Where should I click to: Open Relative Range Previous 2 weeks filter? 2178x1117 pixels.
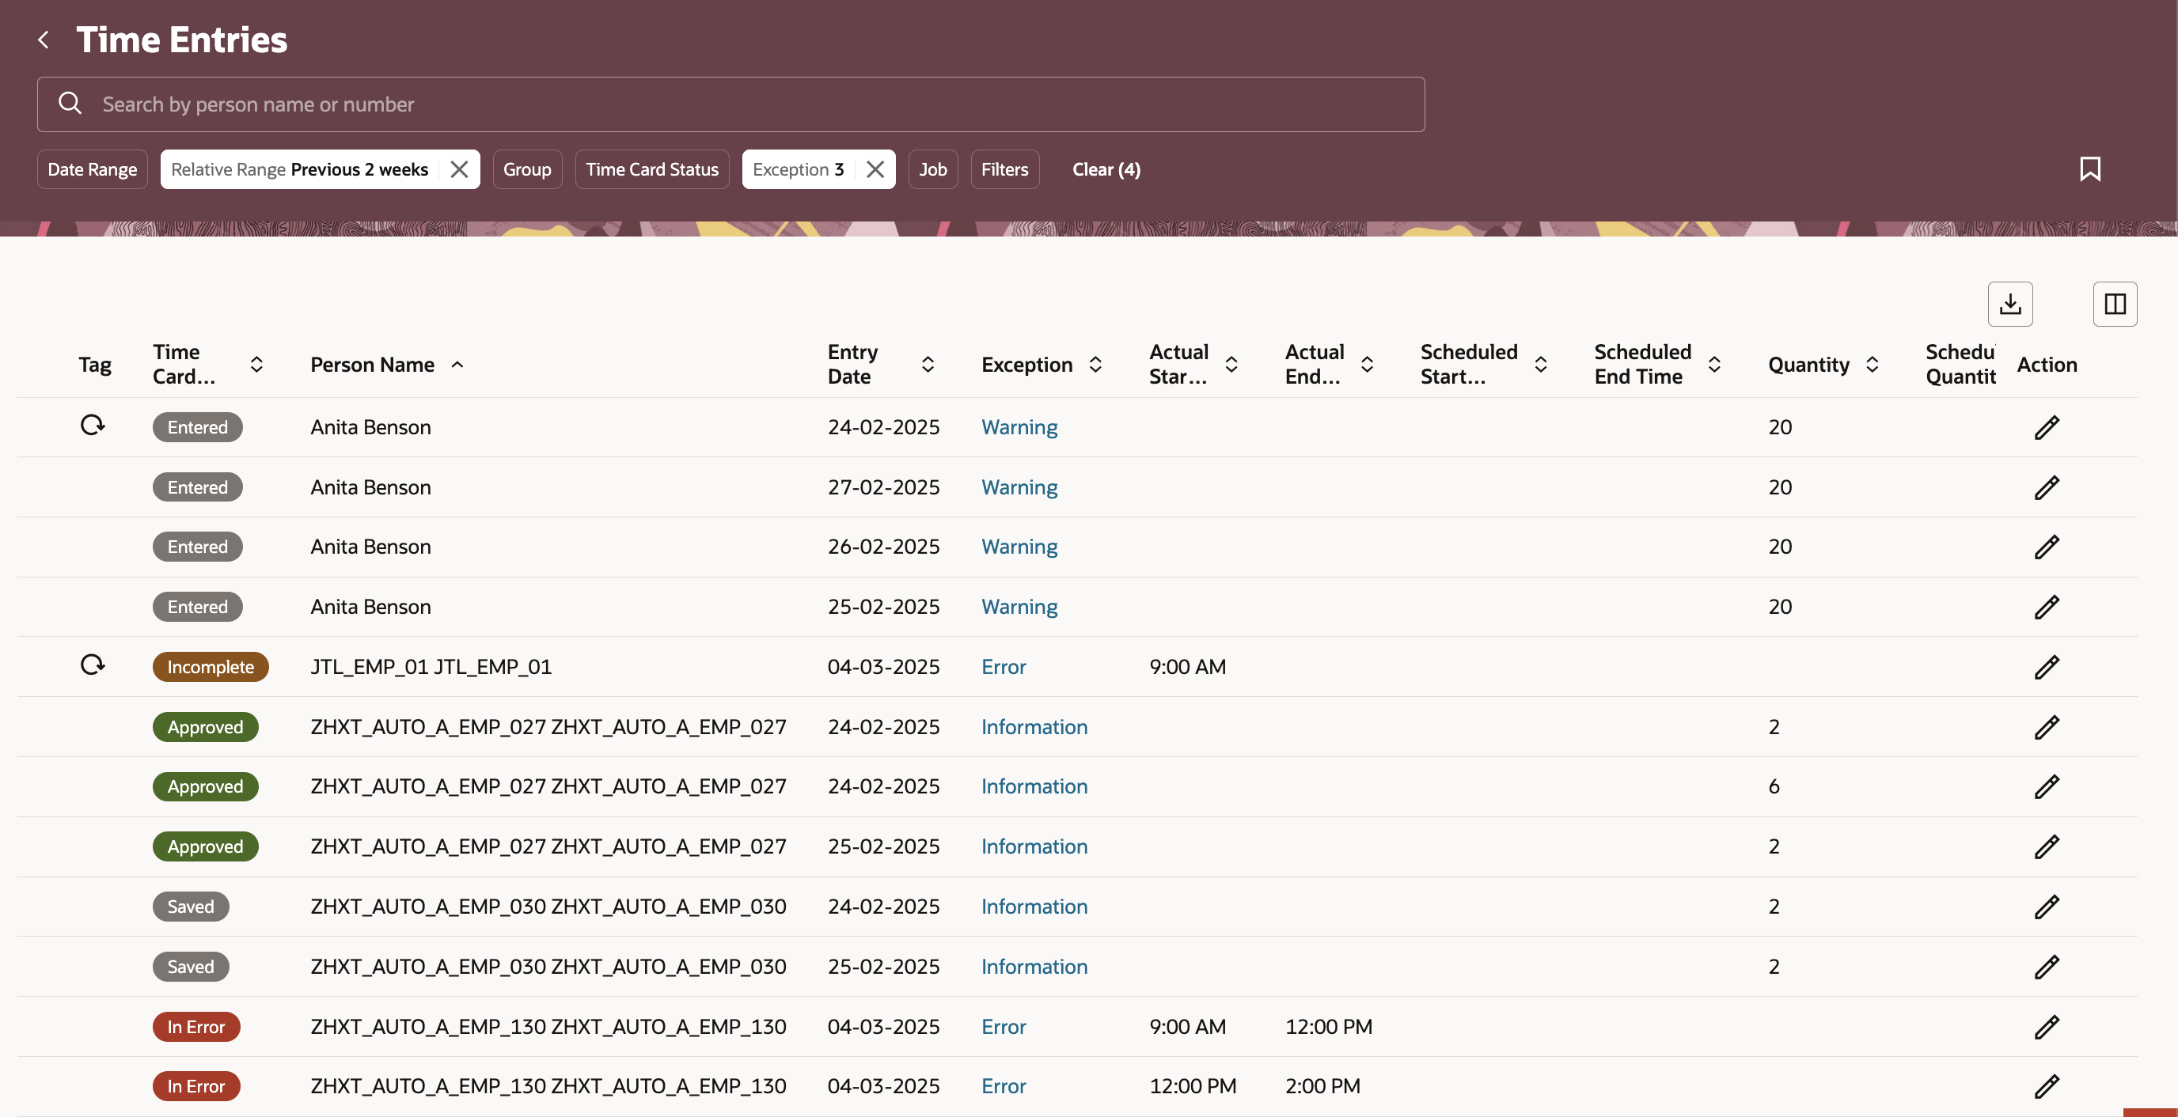300,169
